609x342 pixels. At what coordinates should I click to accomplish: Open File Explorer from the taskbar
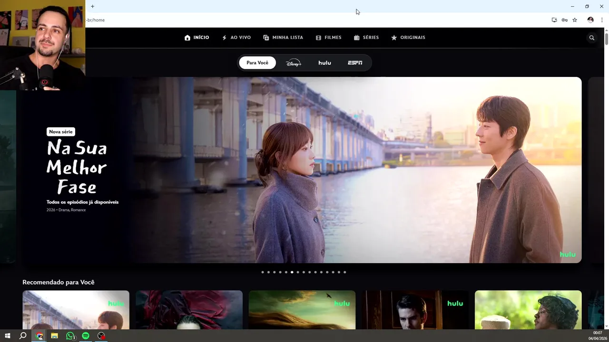(x=55, y=336)
